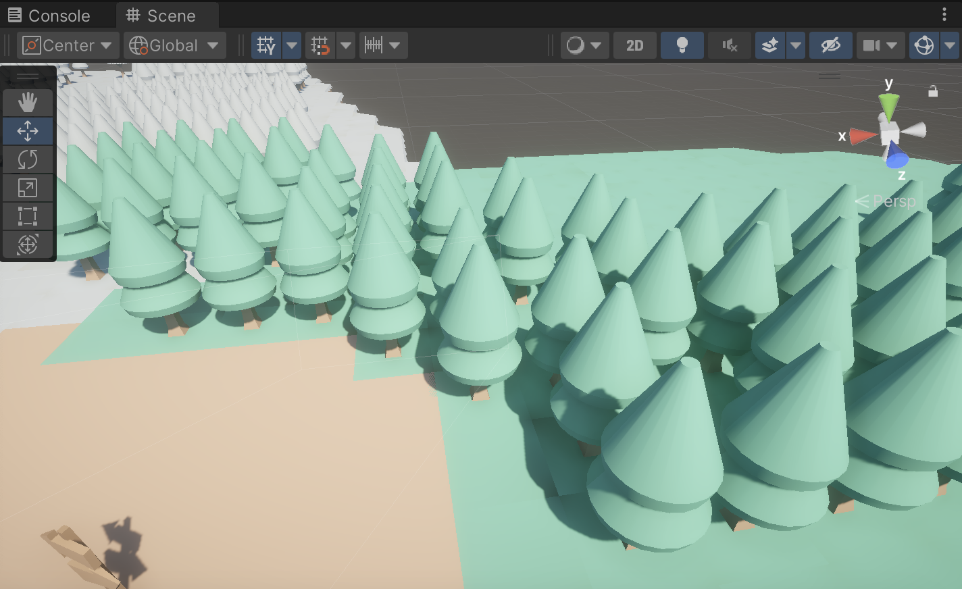Switch to the Console tab
Screen dimensions: 962x589
pyautogui.click(x=49, y=15)
